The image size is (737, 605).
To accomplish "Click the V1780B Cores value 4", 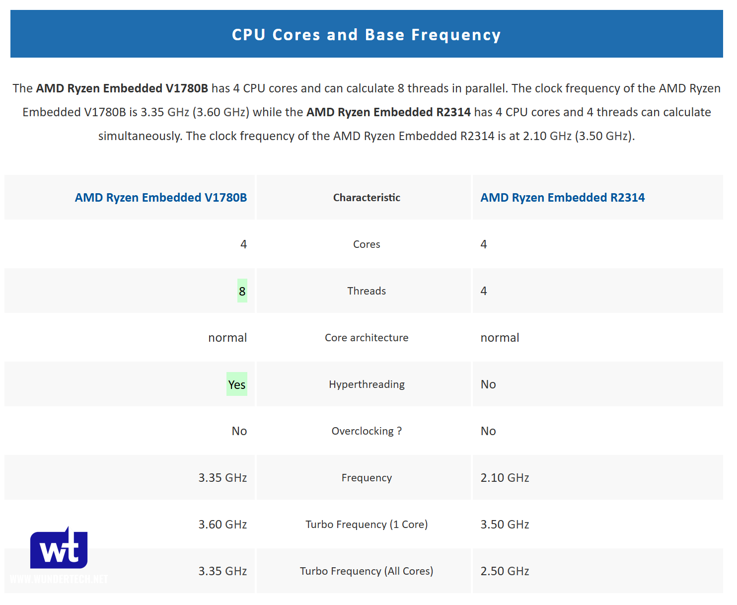I will click(x=243, y=244).
